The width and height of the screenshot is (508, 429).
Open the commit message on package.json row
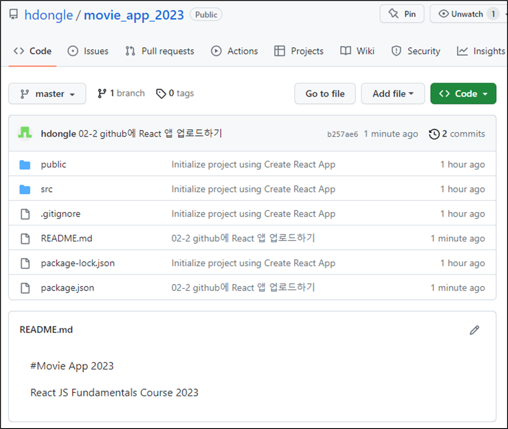(243, 287)
